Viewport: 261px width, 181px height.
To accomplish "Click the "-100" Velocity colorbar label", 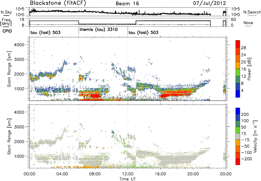I will tap(246, 153).
